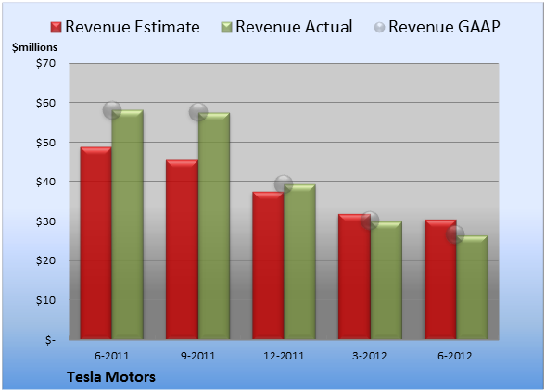Select the 'Revenue Estimate' legend label

point(133,27)
